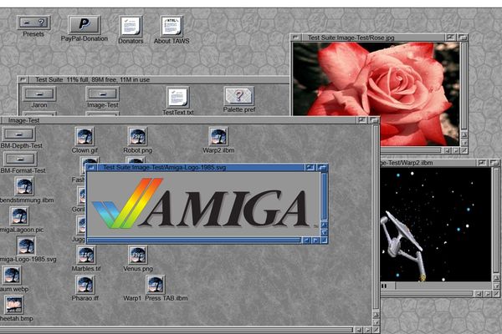Screen dimensions: 502x334
Task: Click the Amiga logo image in viewer
Action: 203,205
